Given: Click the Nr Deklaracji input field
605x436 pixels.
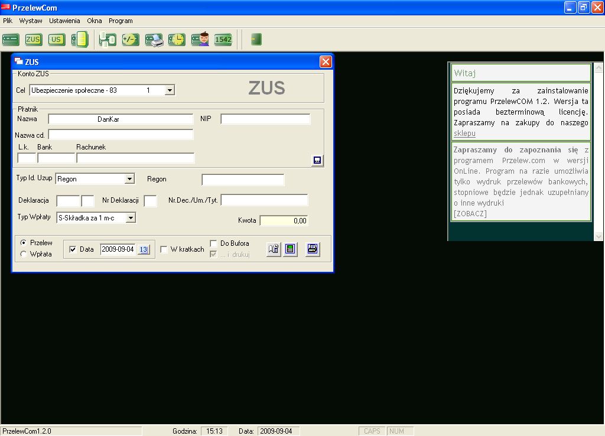Looking at the screenshot, I should coord(151,201).
